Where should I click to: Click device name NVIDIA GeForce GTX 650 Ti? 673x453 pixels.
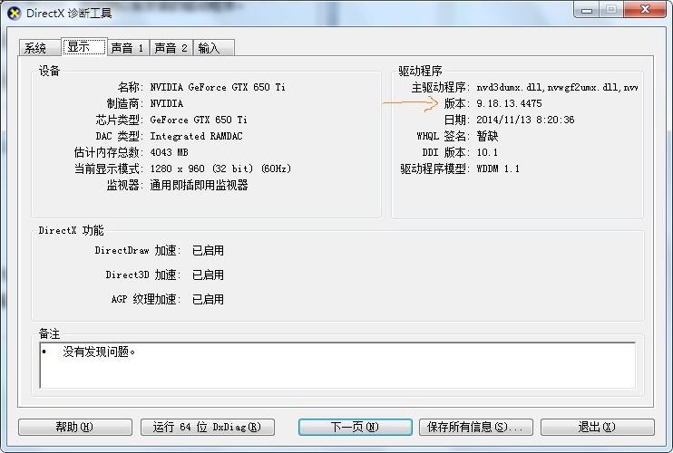[x=218, y=87]
